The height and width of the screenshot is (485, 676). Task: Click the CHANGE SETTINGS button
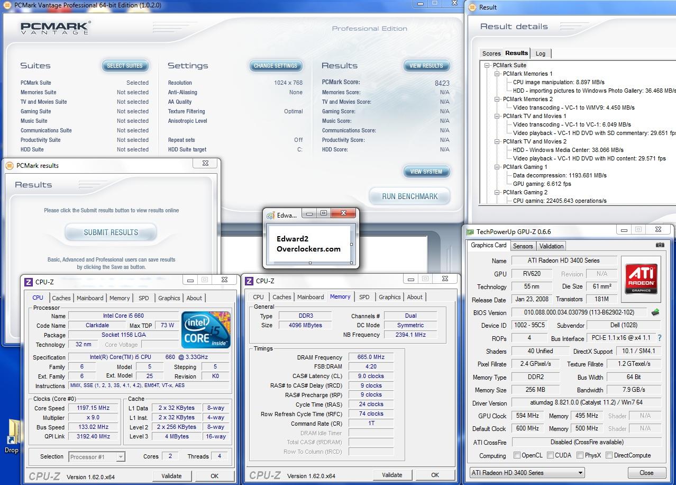(275, 66)
